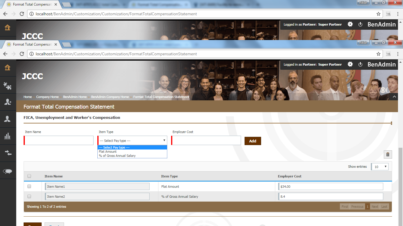Switch to front window Format Total Compensat tab
The height and width of the screenshot is (226, 403).
click(x=32, y=44)
